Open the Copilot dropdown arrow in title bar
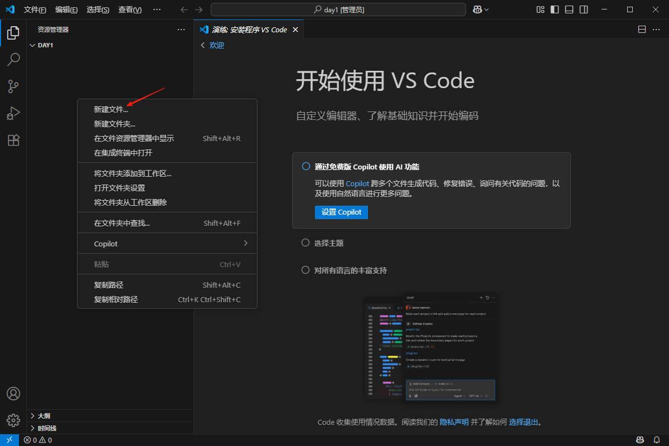 point(487,9)
